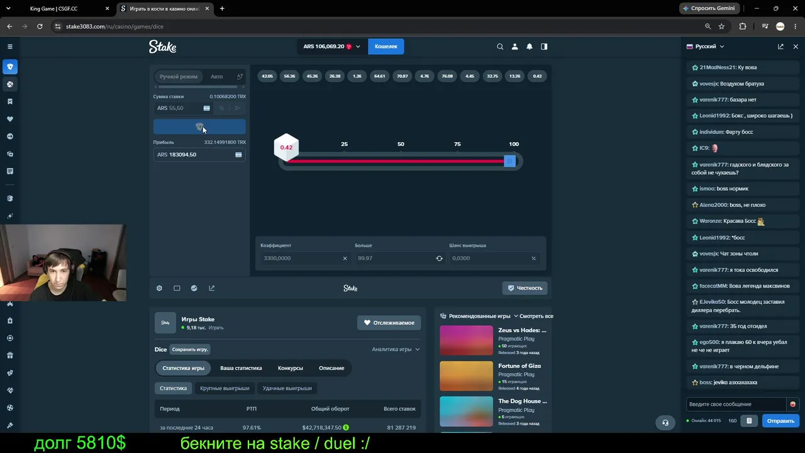Expand Аналитика игры dropdown
Viewport: 805px width, 453px height.
pos(396,349)
